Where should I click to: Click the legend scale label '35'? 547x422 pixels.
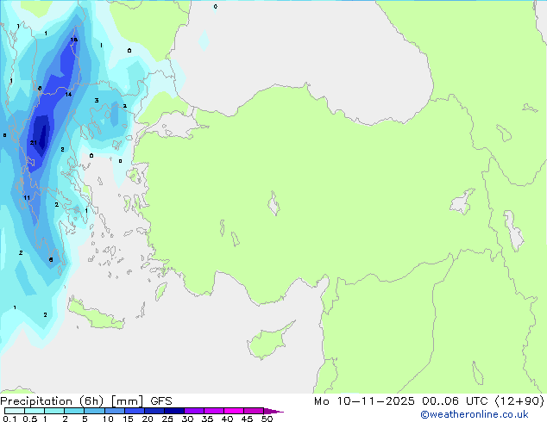(x=207, y=419)
